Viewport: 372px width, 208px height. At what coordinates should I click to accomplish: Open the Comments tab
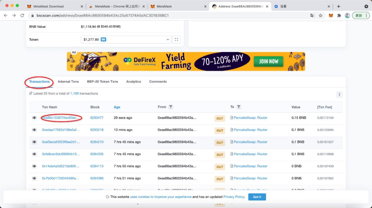coord(158,81)
